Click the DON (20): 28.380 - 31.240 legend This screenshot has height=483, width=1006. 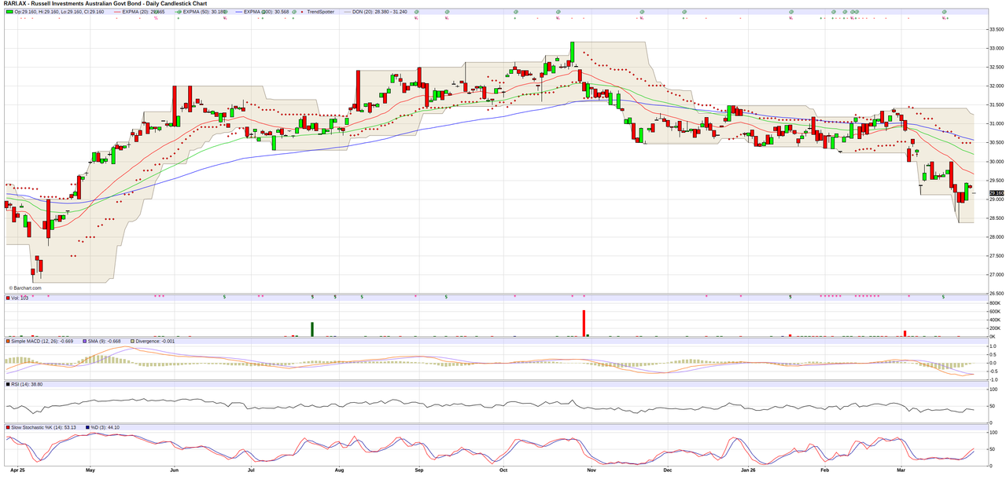point(376,12)
